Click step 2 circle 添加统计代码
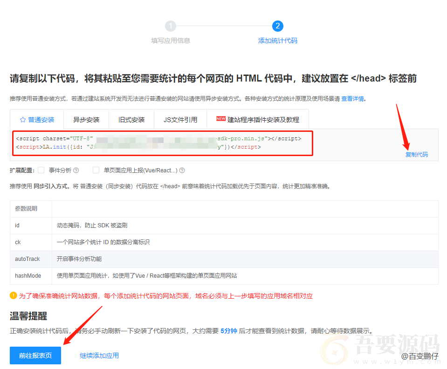This screenshot has width=447, height=369. [278, 26]
